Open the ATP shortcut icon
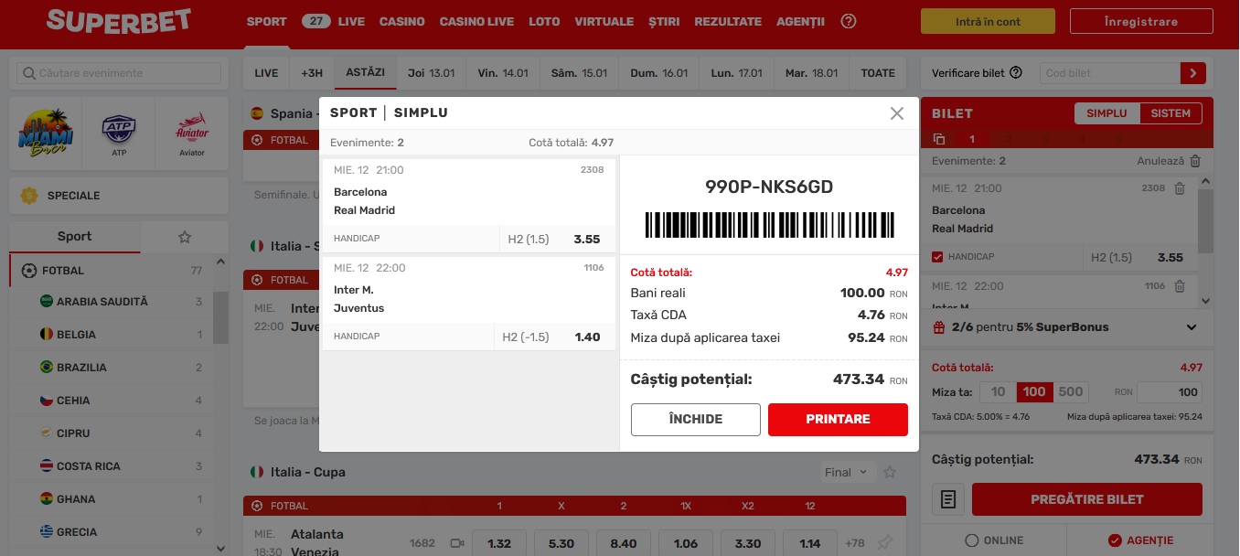The image size is (1240, 556). (x=119, y=133)
